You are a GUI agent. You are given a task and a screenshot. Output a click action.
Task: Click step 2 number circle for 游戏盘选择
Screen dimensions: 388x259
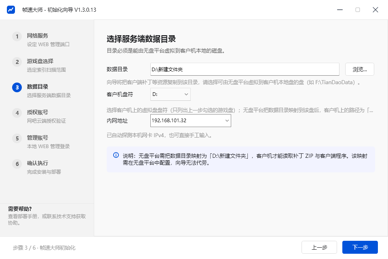[17, 62]
